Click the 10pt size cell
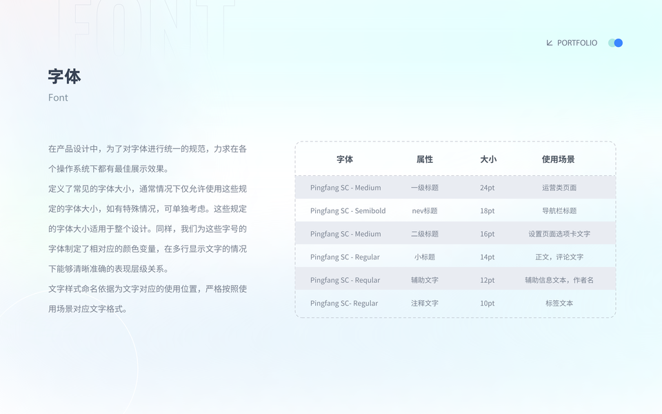662x414 pixels. (x=488, y=304)
